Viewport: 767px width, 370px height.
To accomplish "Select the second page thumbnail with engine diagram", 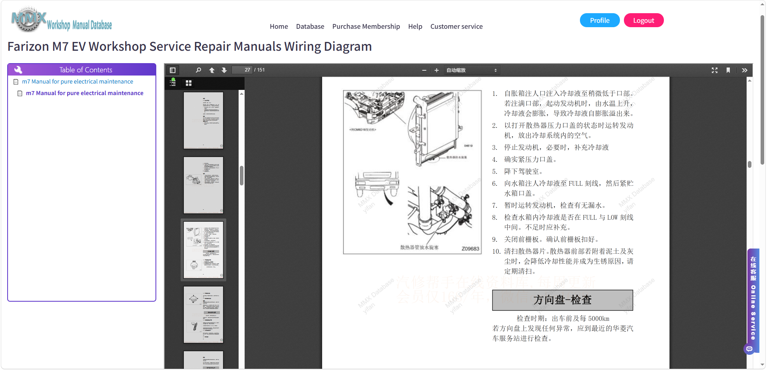I will tap(203, 185).
